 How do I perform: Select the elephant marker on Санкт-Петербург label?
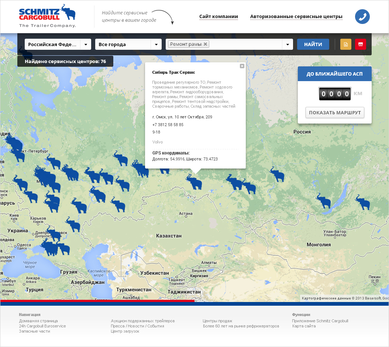[x=18, y=155]
